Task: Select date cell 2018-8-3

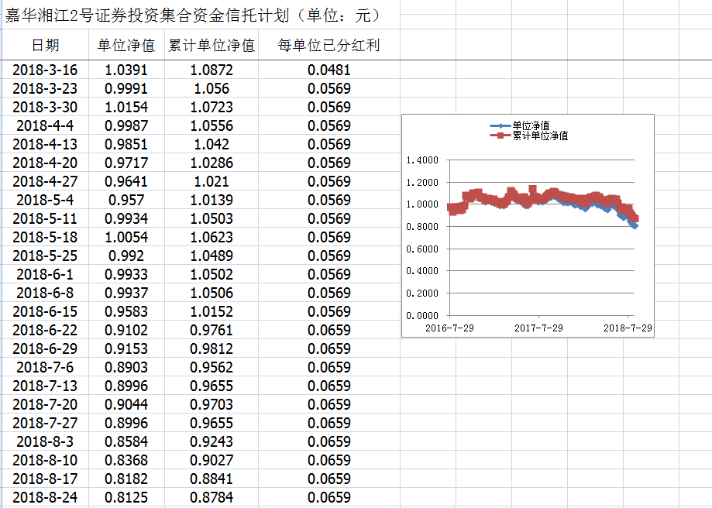Action: click(x=46, y=442)
